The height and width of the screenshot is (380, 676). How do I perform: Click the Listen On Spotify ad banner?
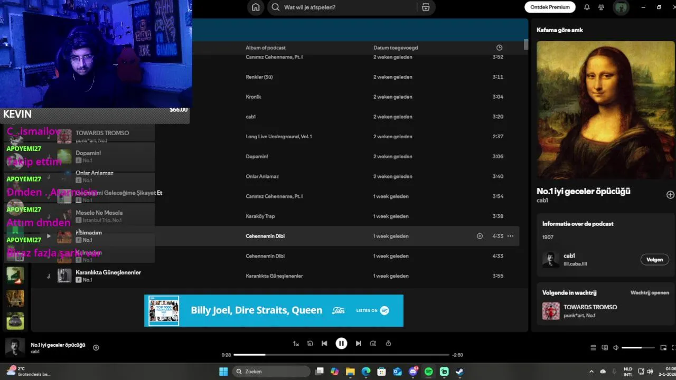click(274, 310)
